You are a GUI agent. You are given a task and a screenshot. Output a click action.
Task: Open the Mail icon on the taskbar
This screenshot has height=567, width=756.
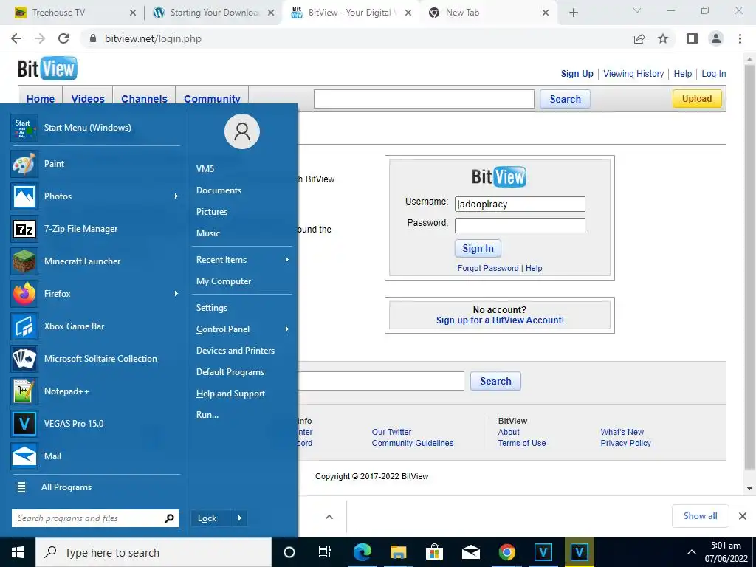[x=470, y=552]
